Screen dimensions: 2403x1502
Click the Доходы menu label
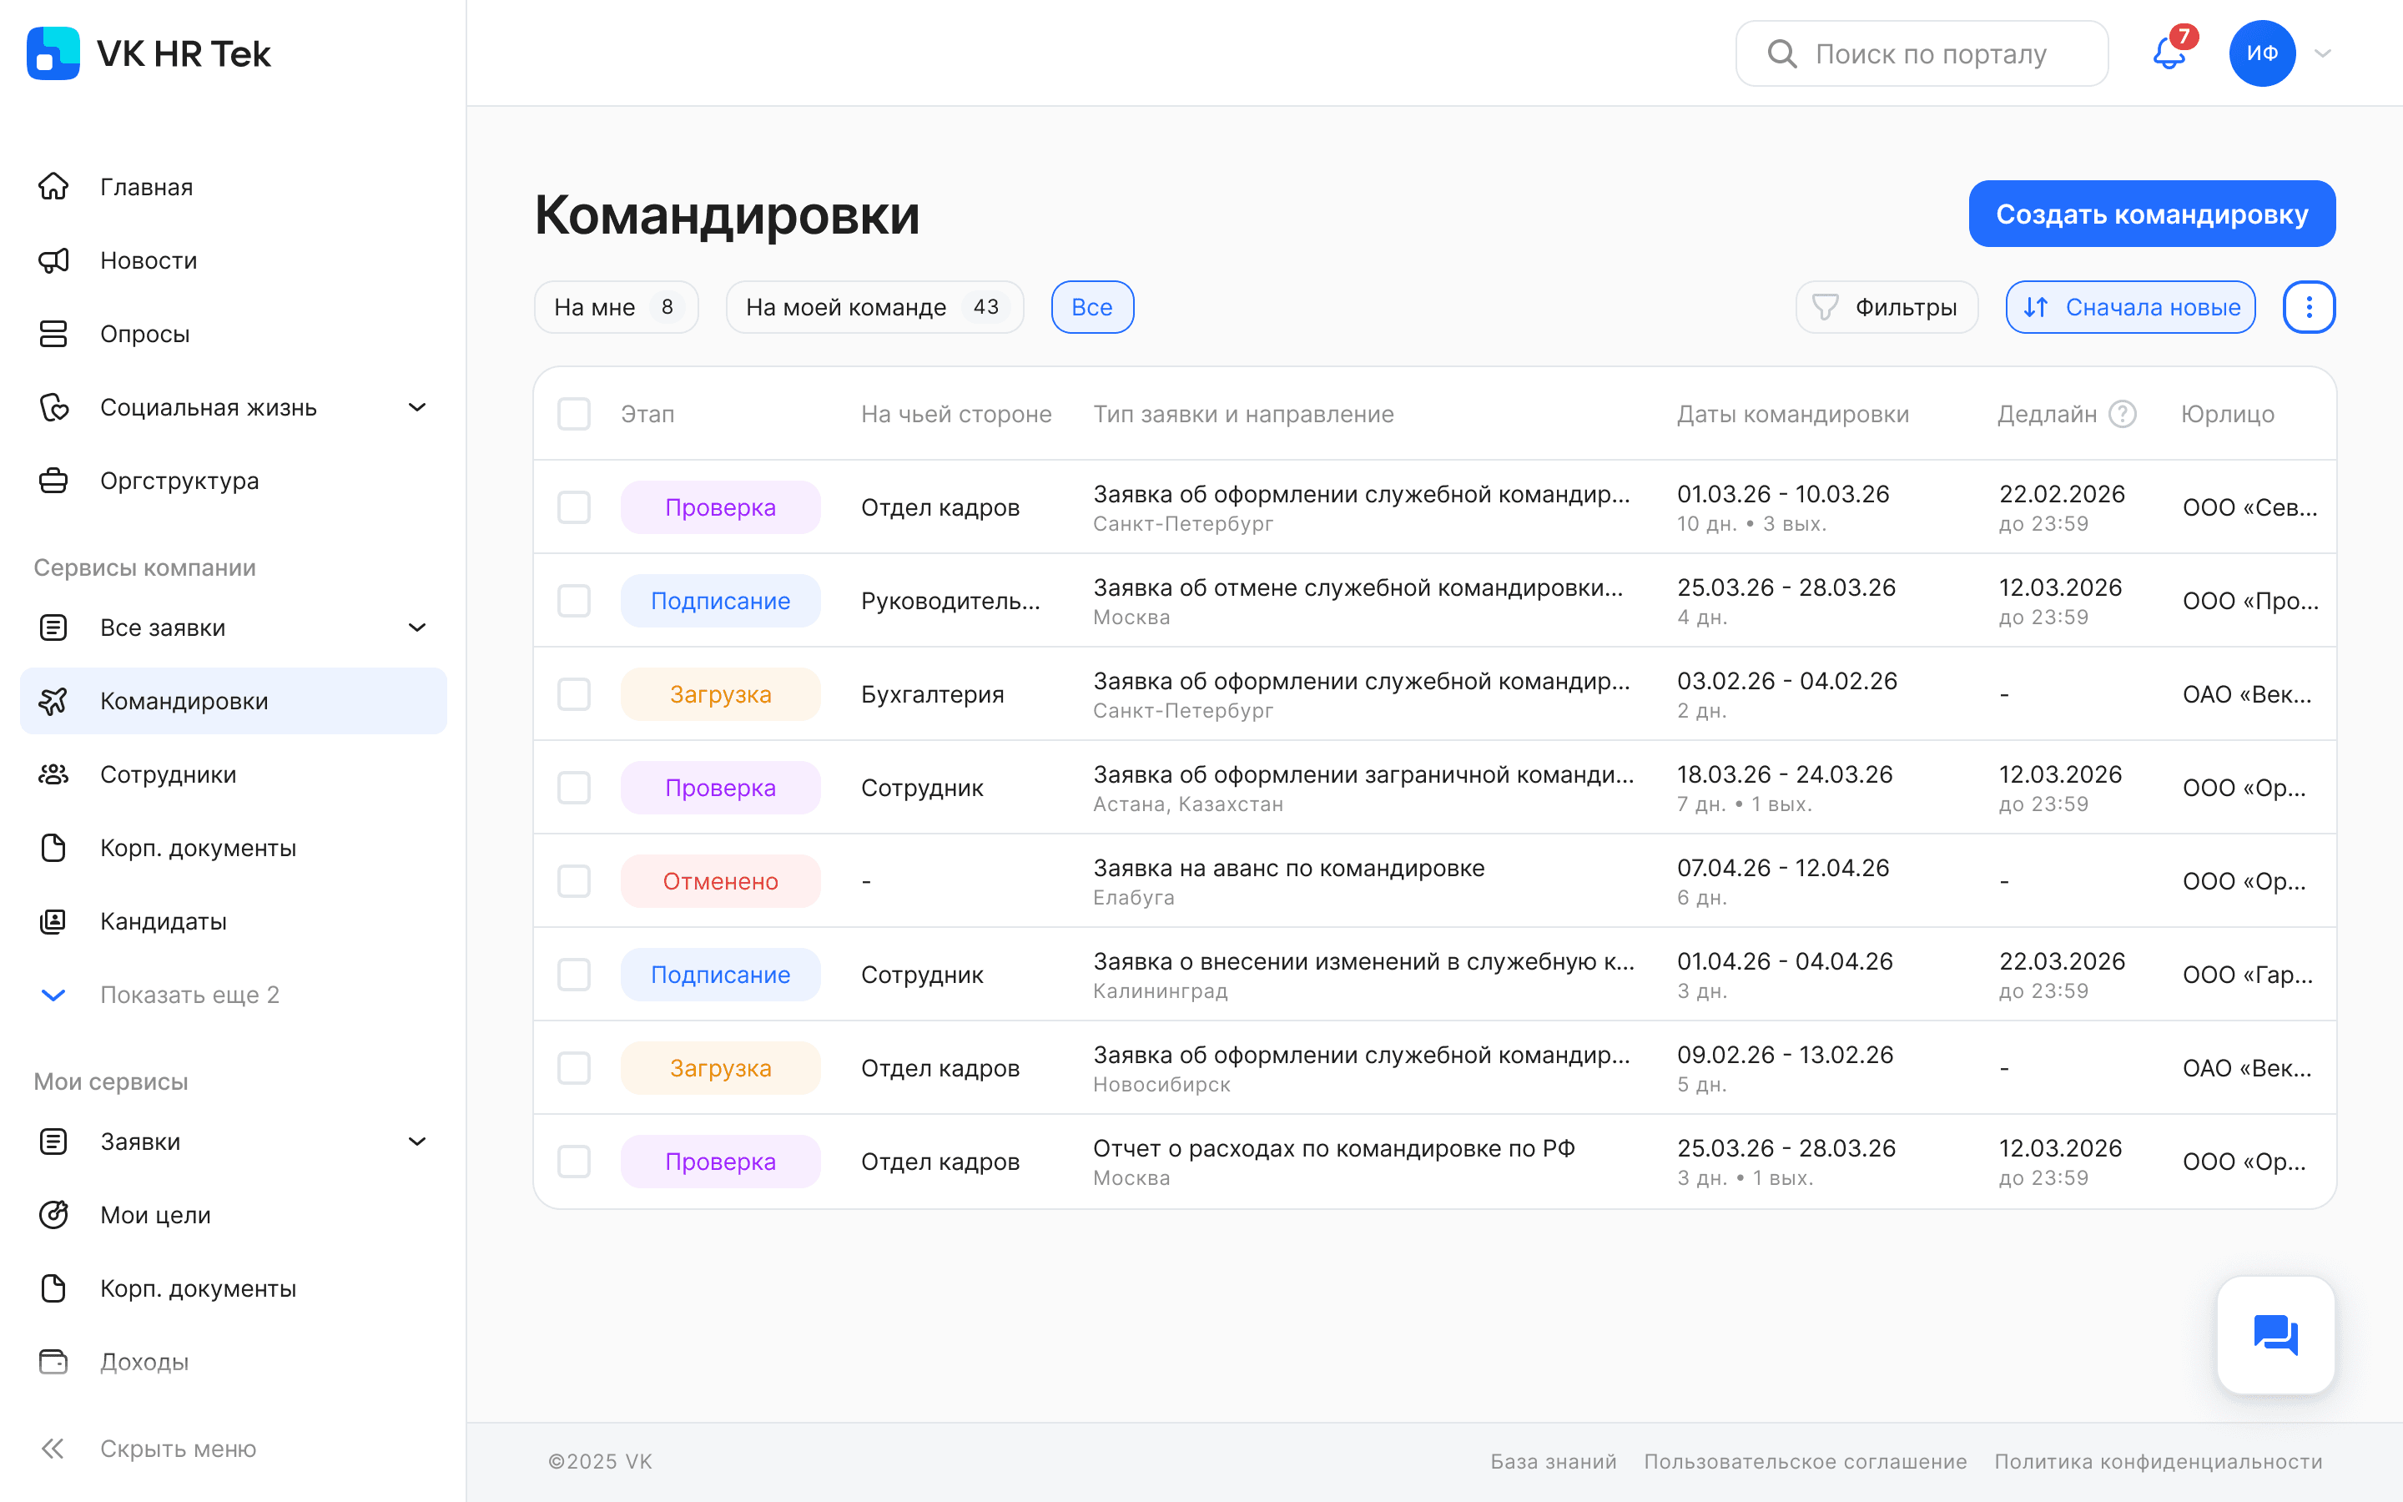145,1362
